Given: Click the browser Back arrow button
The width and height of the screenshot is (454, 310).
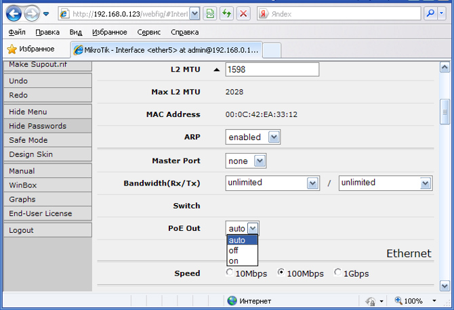Looking at the screenshot, I should (13, 13).
